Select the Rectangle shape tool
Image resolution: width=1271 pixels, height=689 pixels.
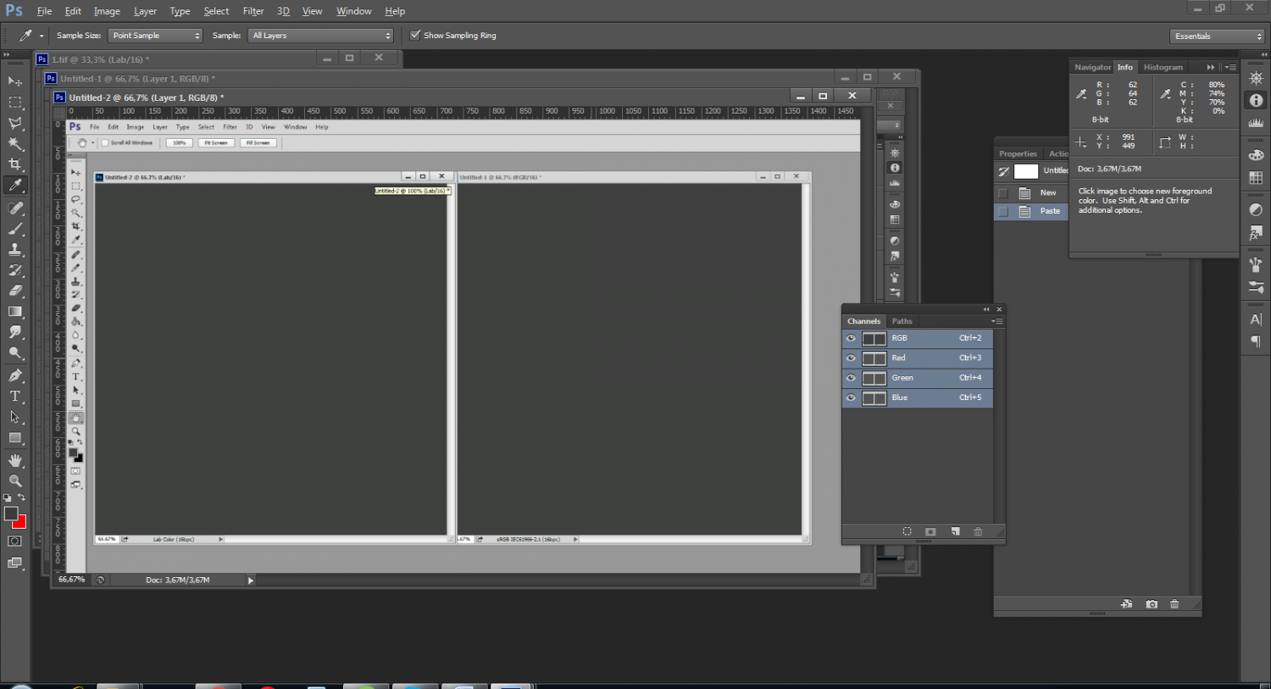15,438
